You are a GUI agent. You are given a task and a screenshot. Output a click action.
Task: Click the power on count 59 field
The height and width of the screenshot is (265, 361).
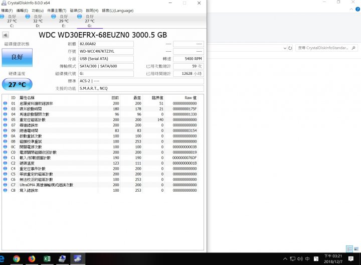tap(189, 66)
